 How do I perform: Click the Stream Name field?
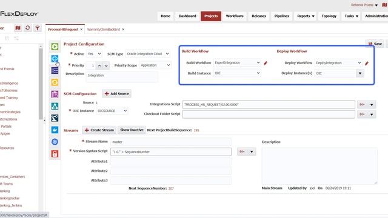(x=171, y=142)
